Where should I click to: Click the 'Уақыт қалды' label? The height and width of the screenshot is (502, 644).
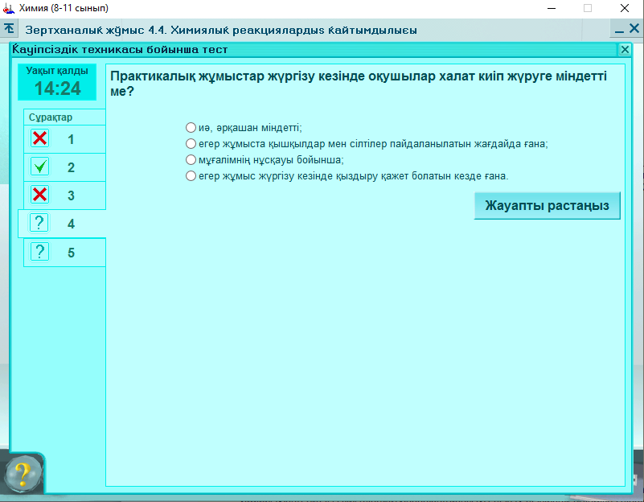pos(57,71)
